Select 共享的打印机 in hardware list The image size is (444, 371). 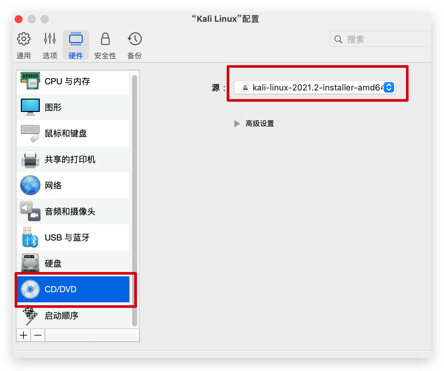[73, 159]
